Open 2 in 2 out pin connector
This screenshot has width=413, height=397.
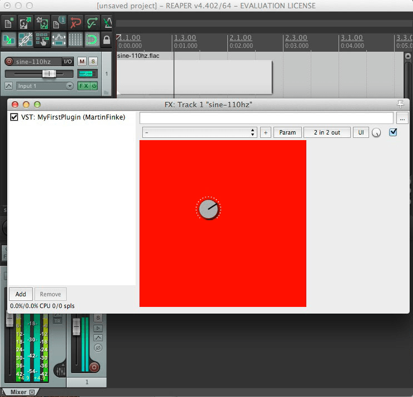327,132
